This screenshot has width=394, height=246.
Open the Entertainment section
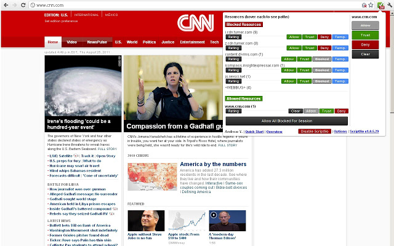click(x=192, y=42)
